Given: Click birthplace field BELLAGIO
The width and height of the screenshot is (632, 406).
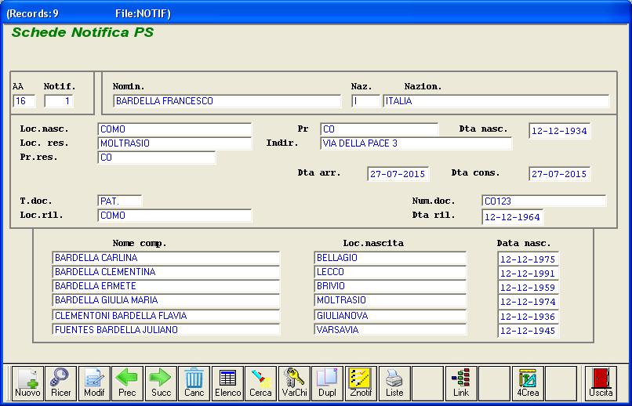Looking at the screenshot, I should [390, 258].
